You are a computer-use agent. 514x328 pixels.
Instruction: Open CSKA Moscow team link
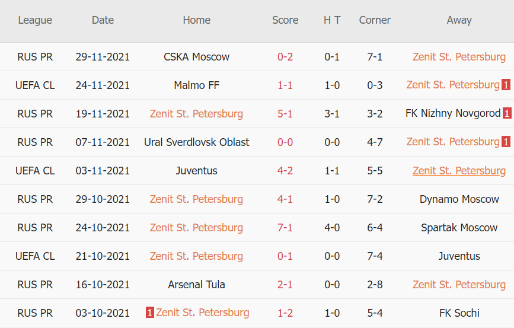click(197, 57)
